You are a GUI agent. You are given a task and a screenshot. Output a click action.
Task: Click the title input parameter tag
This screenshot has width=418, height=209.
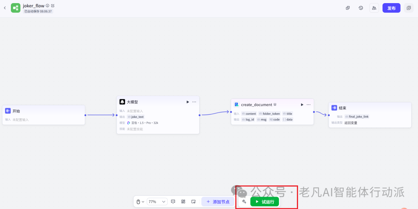coord(287,114)
